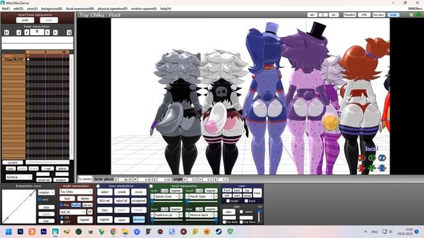Click the green move-view icon at viewport corner
Viewport: 424px width, 238px height.
pyautogui.click(x=419, y=15)
